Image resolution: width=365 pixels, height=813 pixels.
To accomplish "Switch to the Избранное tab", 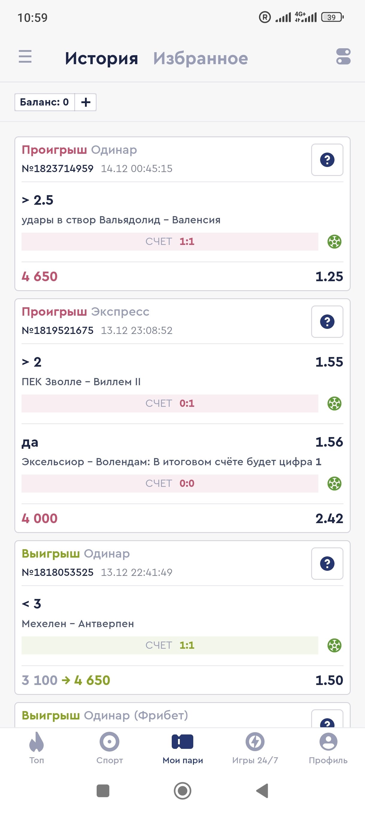I will point(201,58).
